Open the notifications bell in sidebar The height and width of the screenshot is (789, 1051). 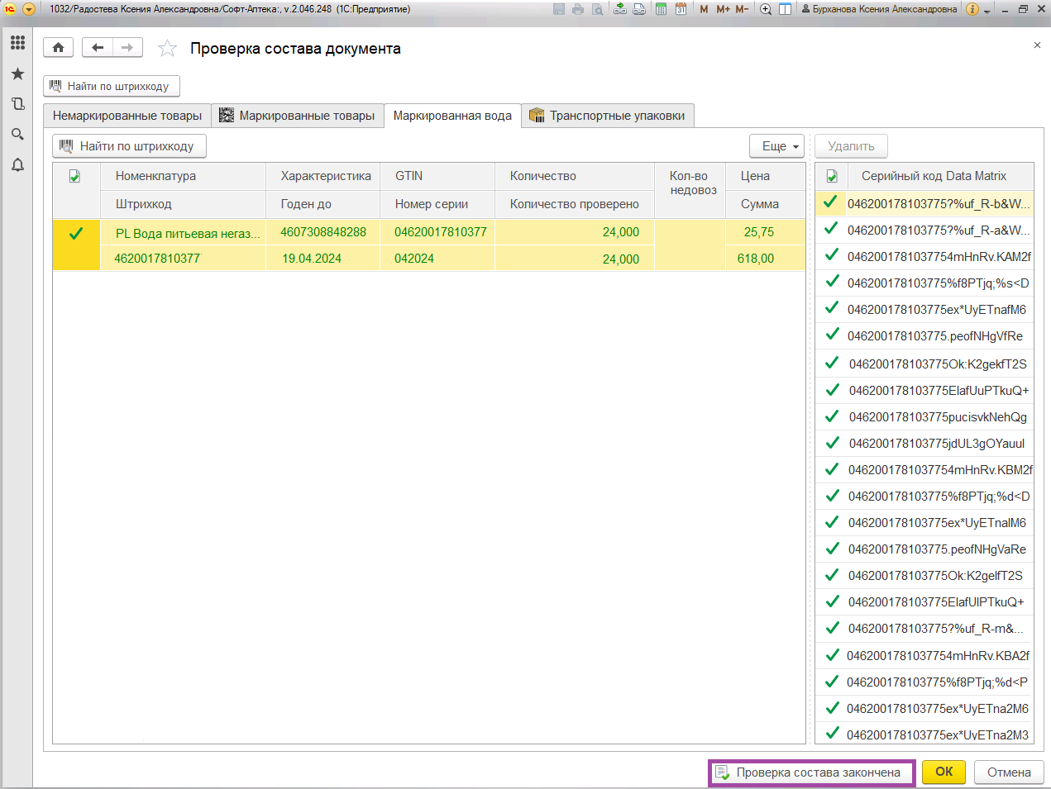pos(17,165)
